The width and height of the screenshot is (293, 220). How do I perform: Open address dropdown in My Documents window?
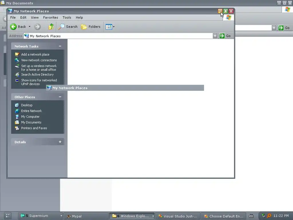click(274, 28)
